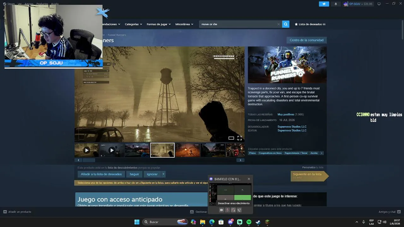Screen dimensions: 404x227
Task: Select the Cooperativos en línea tag
Action: [x=270, y=153]
